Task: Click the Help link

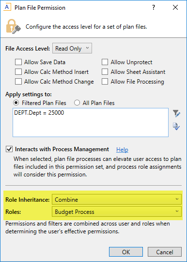Action: pos(122,150)
